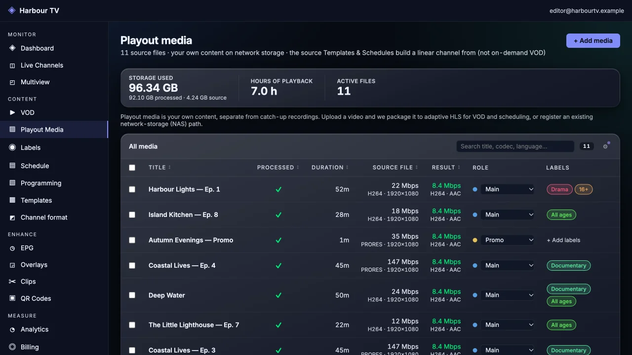The height and width of the screenshot is (355, 632).
Task: Check the Autumn Evenings — Promo row
Action: [132, 240]
